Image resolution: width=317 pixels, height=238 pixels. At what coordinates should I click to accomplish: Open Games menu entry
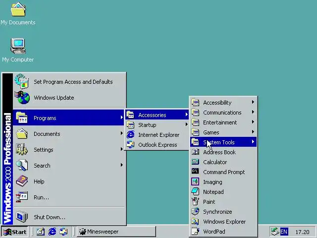[x=223, y=132]
